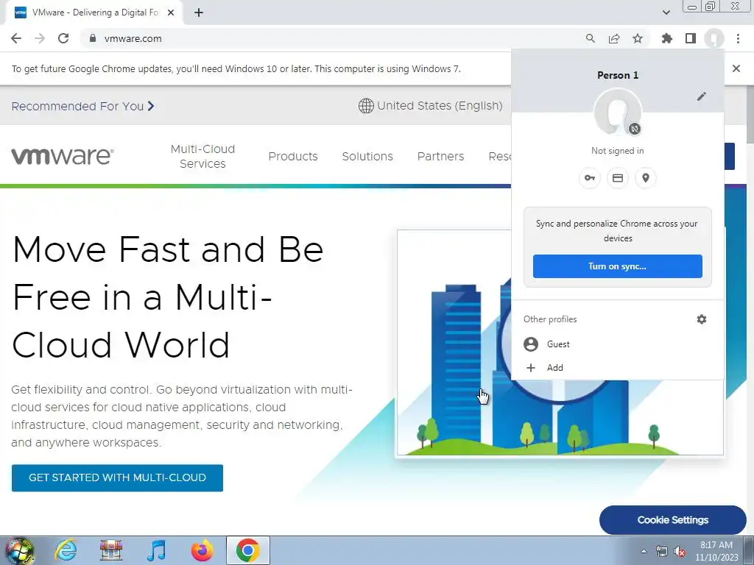Open Chrome's three-dot menu

(738, 38)
